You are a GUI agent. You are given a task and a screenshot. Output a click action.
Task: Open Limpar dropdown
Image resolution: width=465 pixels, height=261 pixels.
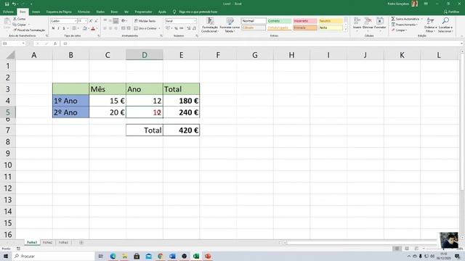399,30
